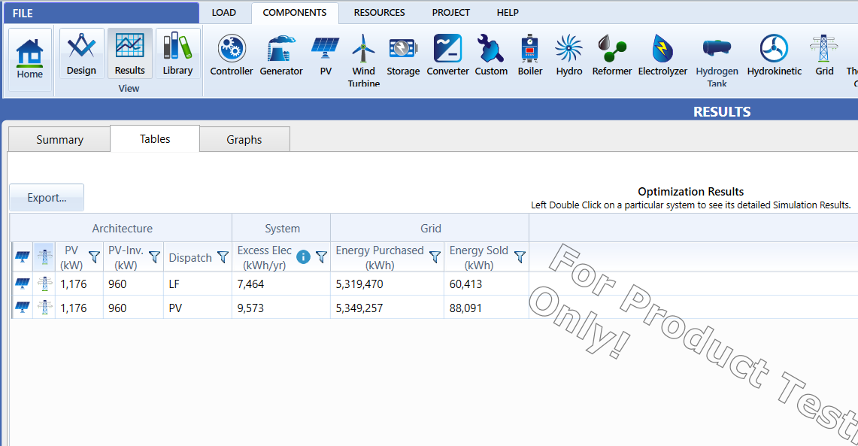
Task: Open filter for Energy Sold column
Action: coord(519,257)
